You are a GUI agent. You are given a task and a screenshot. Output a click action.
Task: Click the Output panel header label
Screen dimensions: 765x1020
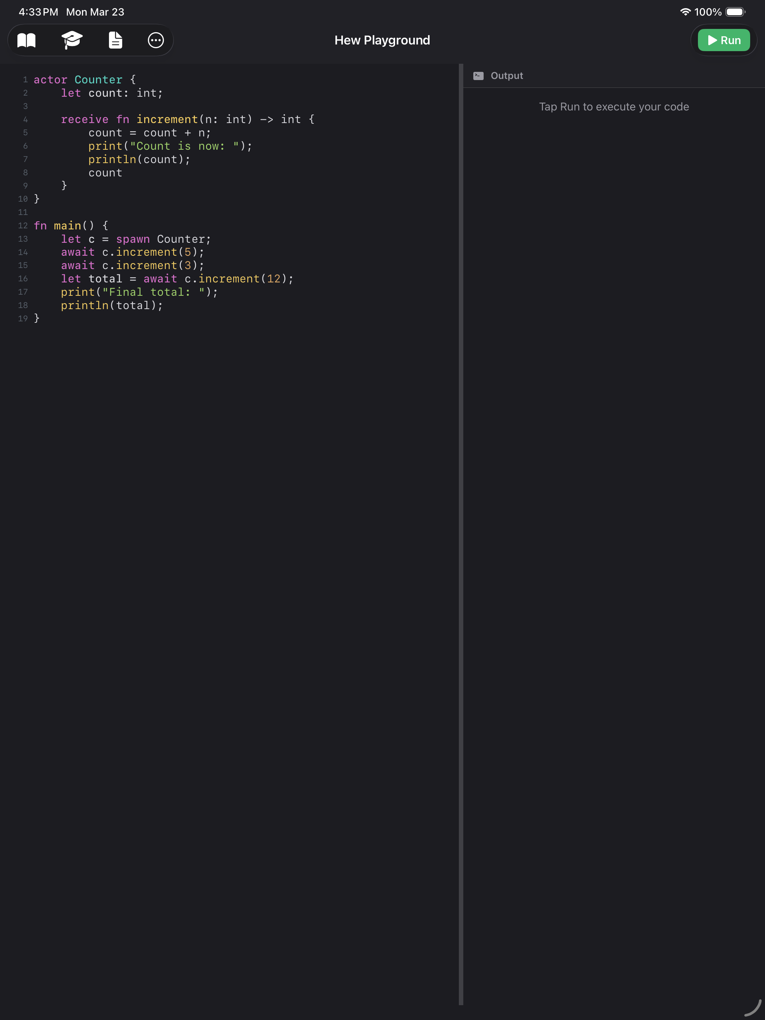(507, 76)
